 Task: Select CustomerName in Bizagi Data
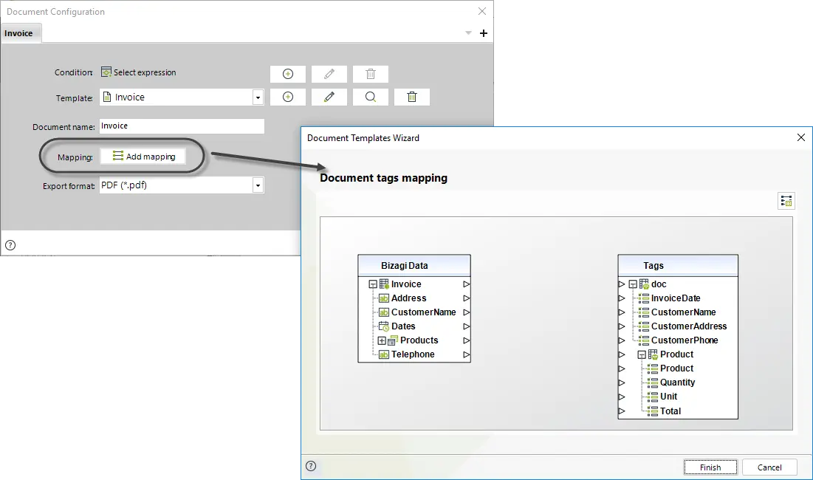coord(424,312)
